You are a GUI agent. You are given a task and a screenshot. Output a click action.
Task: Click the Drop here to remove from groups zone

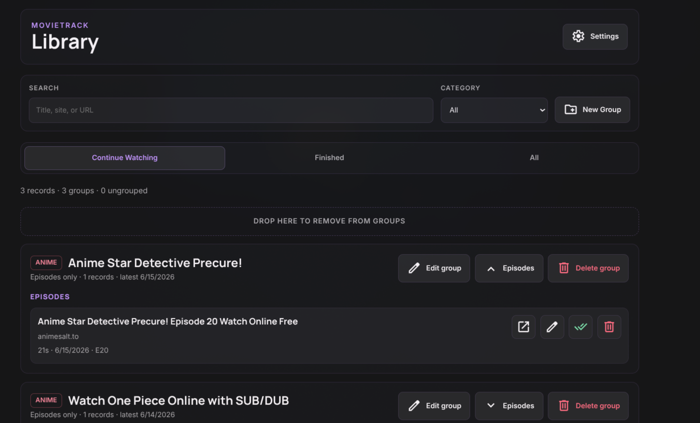[x=330, y=221]
